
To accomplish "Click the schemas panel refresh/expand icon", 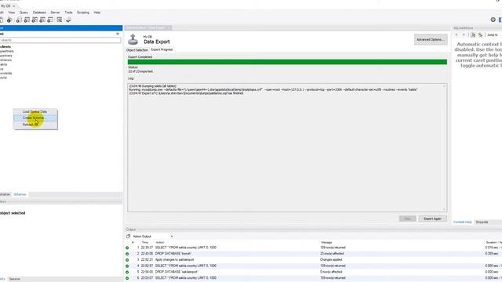I will coord(118,34).
